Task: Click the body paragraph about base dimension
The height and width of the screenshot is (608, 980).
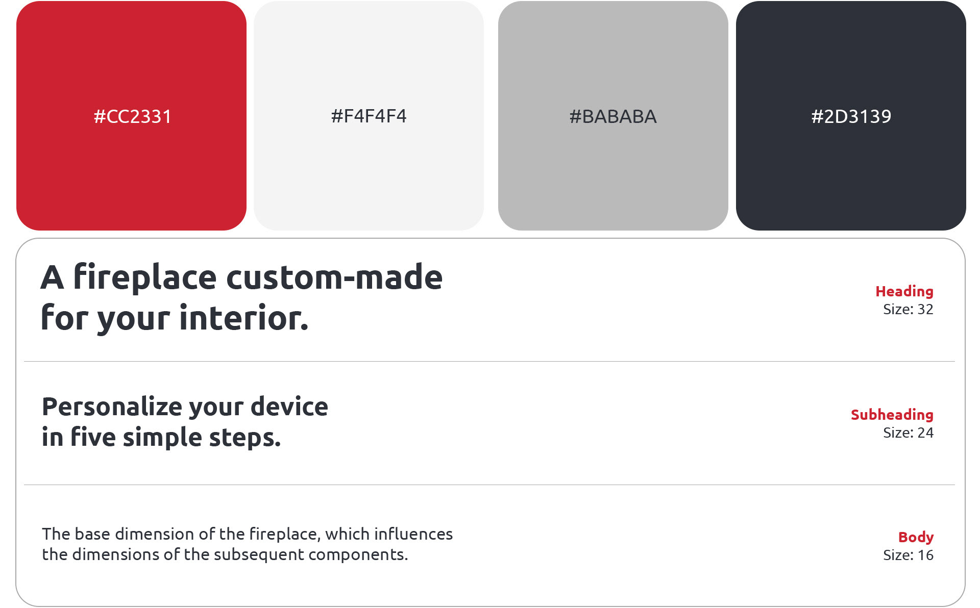Action: click(247, 544)
